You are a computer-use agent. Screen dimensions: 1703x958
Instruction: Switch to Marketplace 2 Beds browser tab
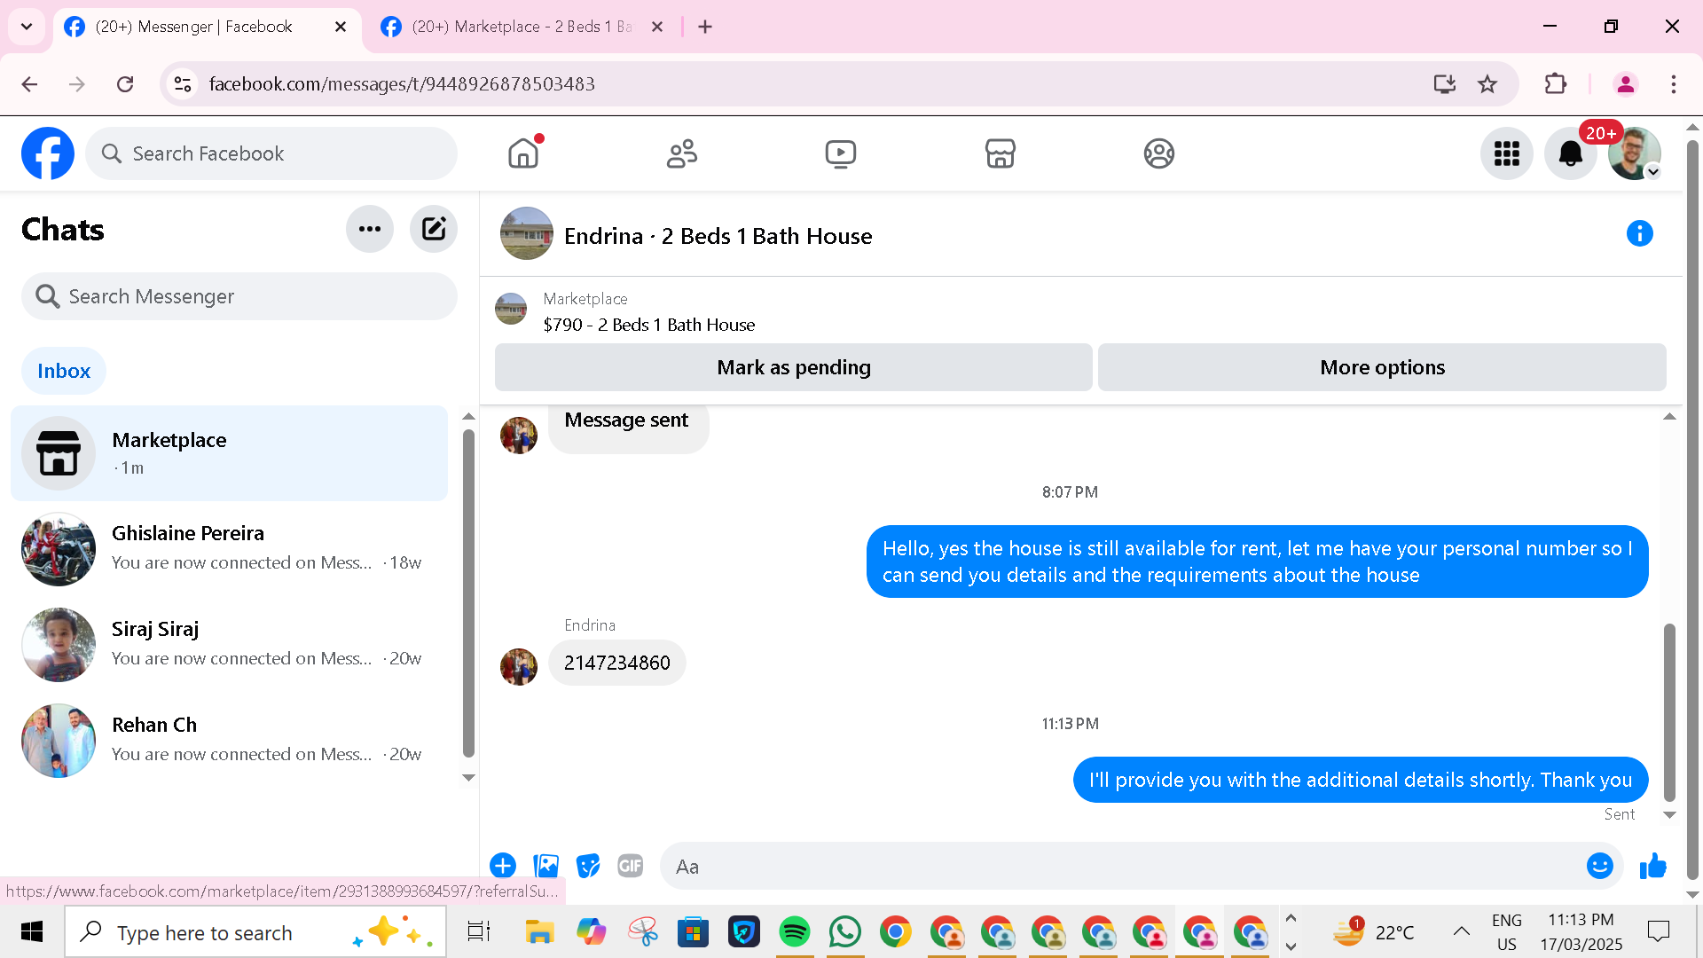coord(523,27)
